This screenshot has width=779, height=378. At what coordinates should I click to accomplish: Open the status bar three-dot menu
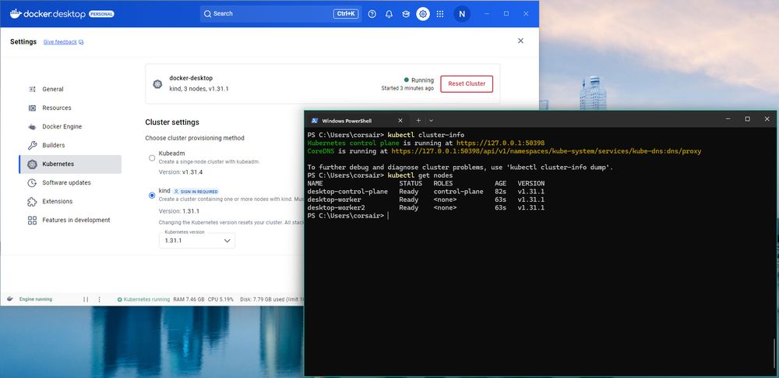click(x=100, y=299)
